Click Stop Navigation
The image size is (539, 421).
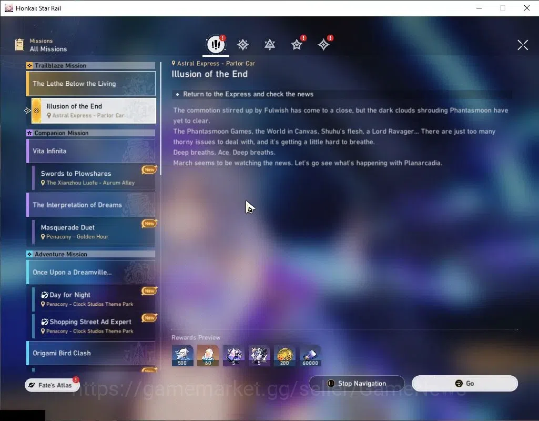pos(357,384)
